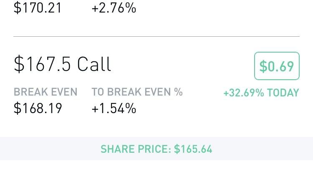Click the $165.64 share price value
The image size is (313, 169).
point(193,149)
